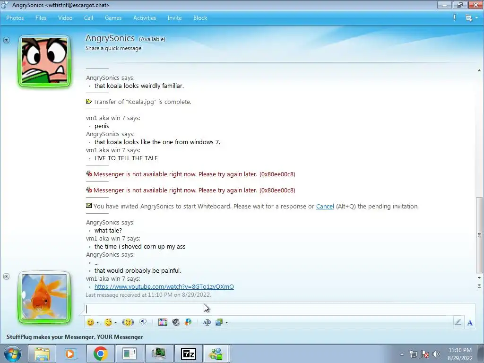Click Share a quick message text

[113, 48]
